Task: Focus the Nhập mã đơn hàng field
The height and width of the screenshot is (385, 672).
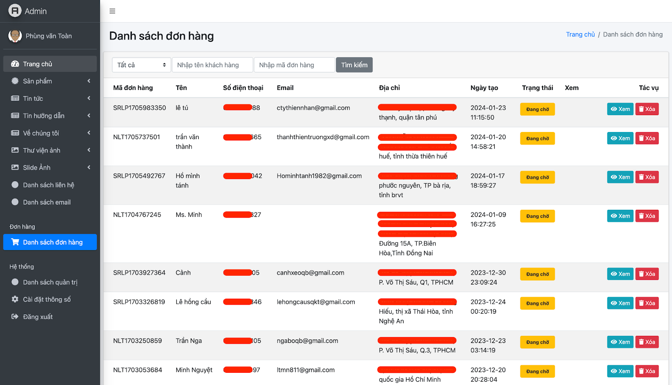Action: pyautogui.click(x=294, y=65)
